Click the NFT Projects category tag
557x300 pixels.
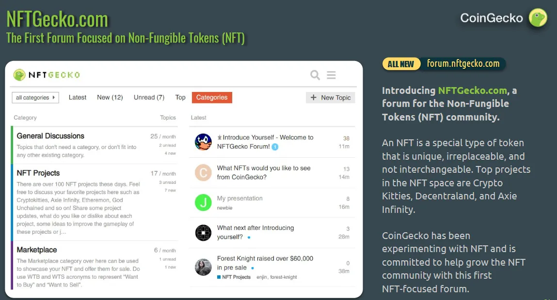236,277
